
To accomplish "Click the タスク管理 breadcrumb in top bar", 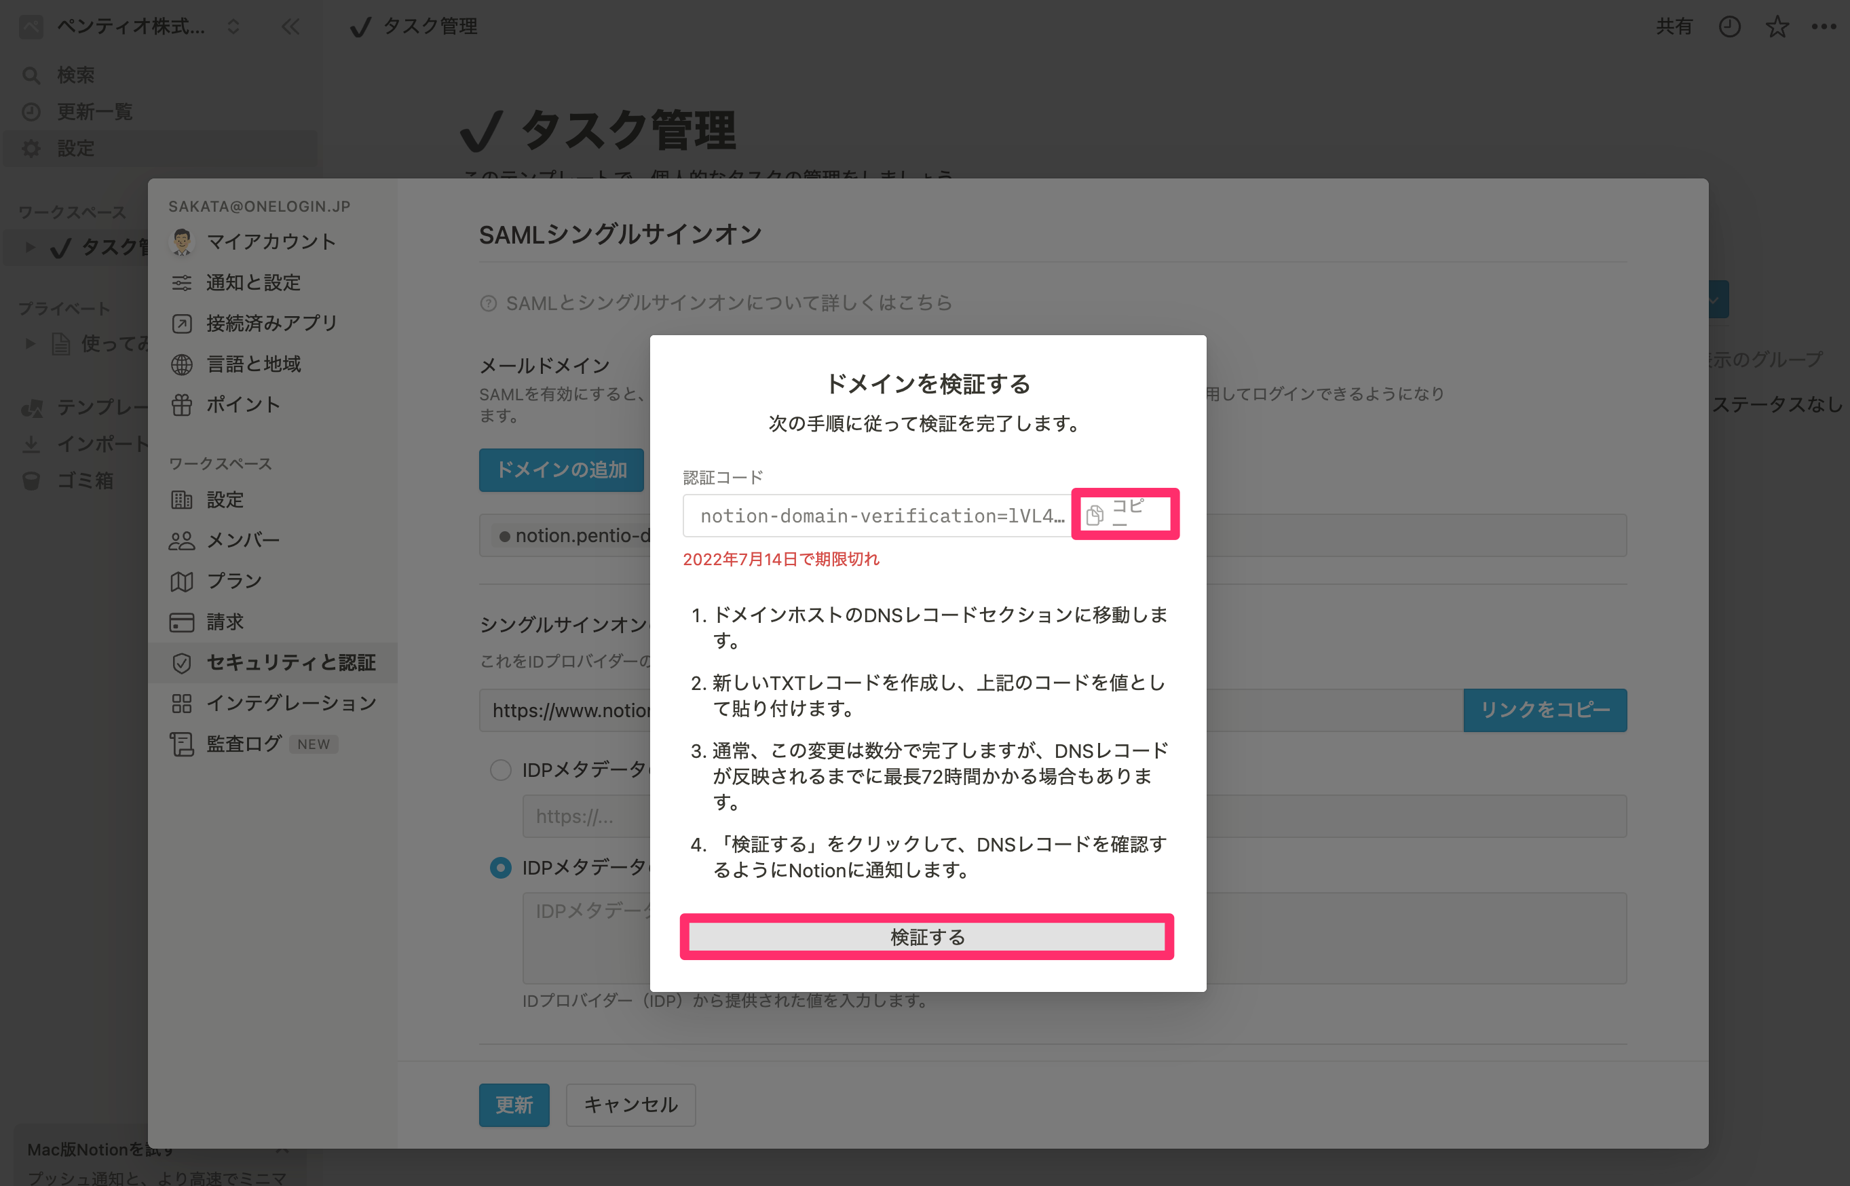I will (x=415, y=26).
